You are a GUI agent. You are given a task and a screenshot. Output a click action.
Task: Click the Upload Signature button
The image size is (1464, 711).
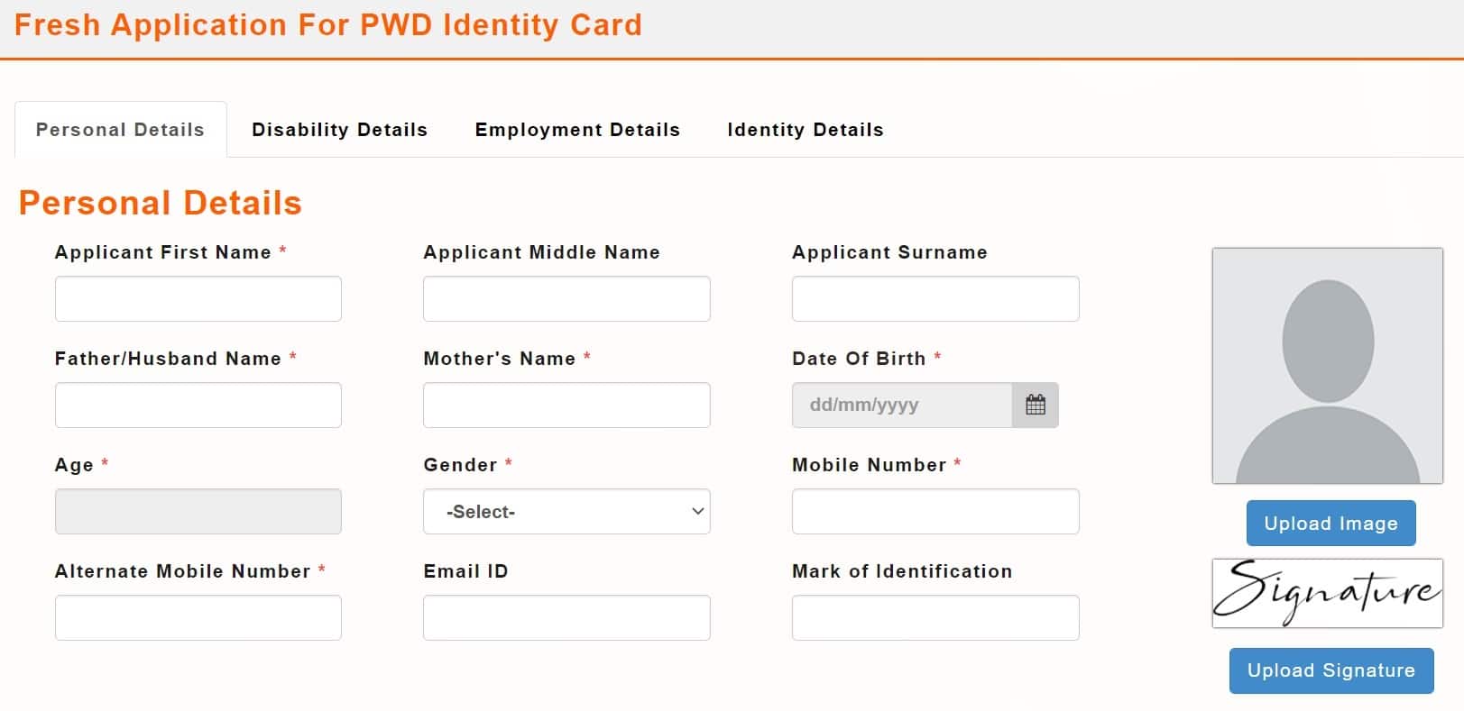[1330, 670]
